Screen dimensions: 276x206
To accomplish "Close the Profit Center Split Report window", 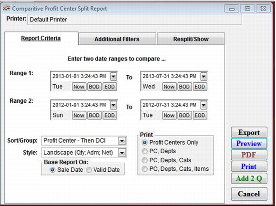I will 263,9.
